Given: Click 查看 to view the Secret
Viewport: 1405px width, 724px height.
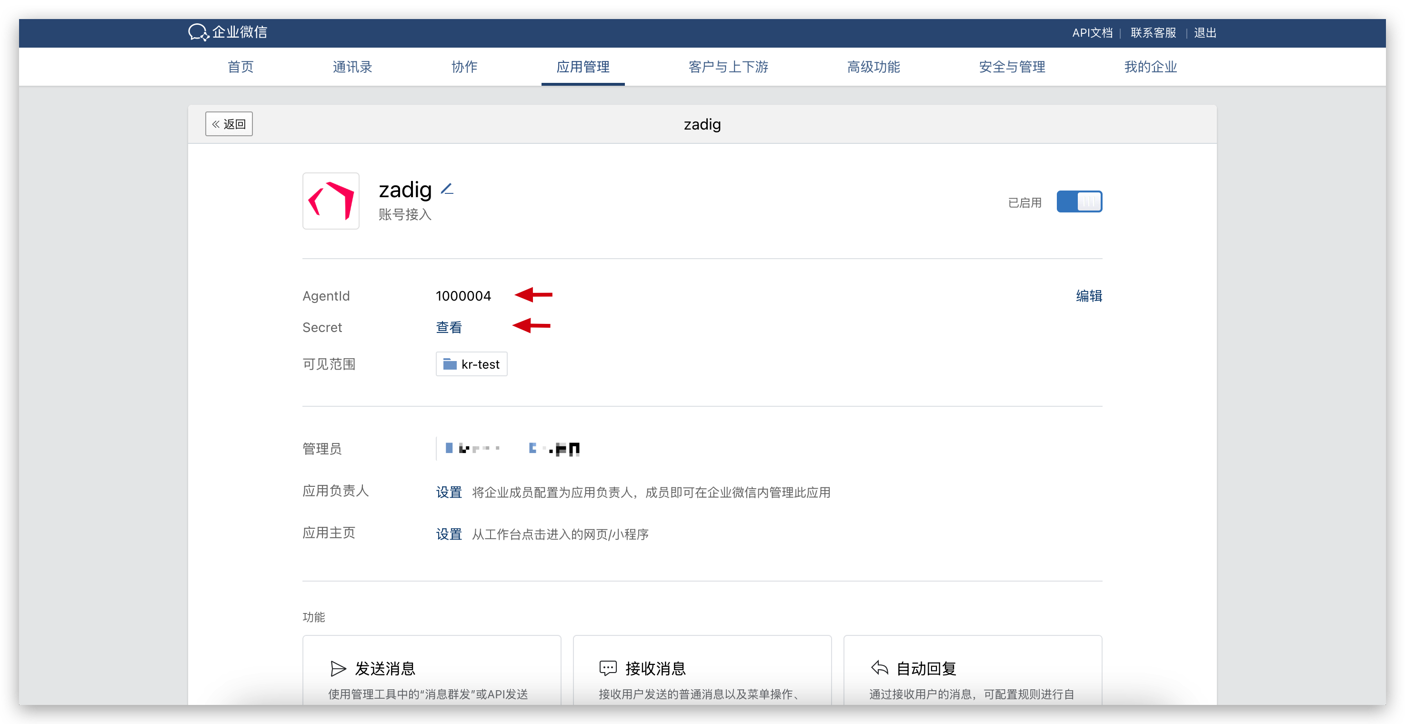Looking at the screenshot, I should [x=448, y=327].
